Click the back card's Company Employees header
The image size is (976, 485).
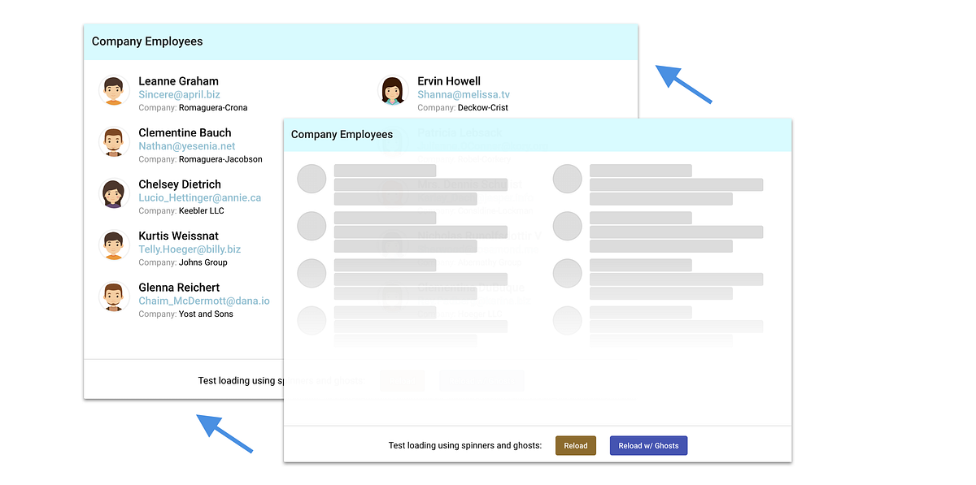pos(147,41)
